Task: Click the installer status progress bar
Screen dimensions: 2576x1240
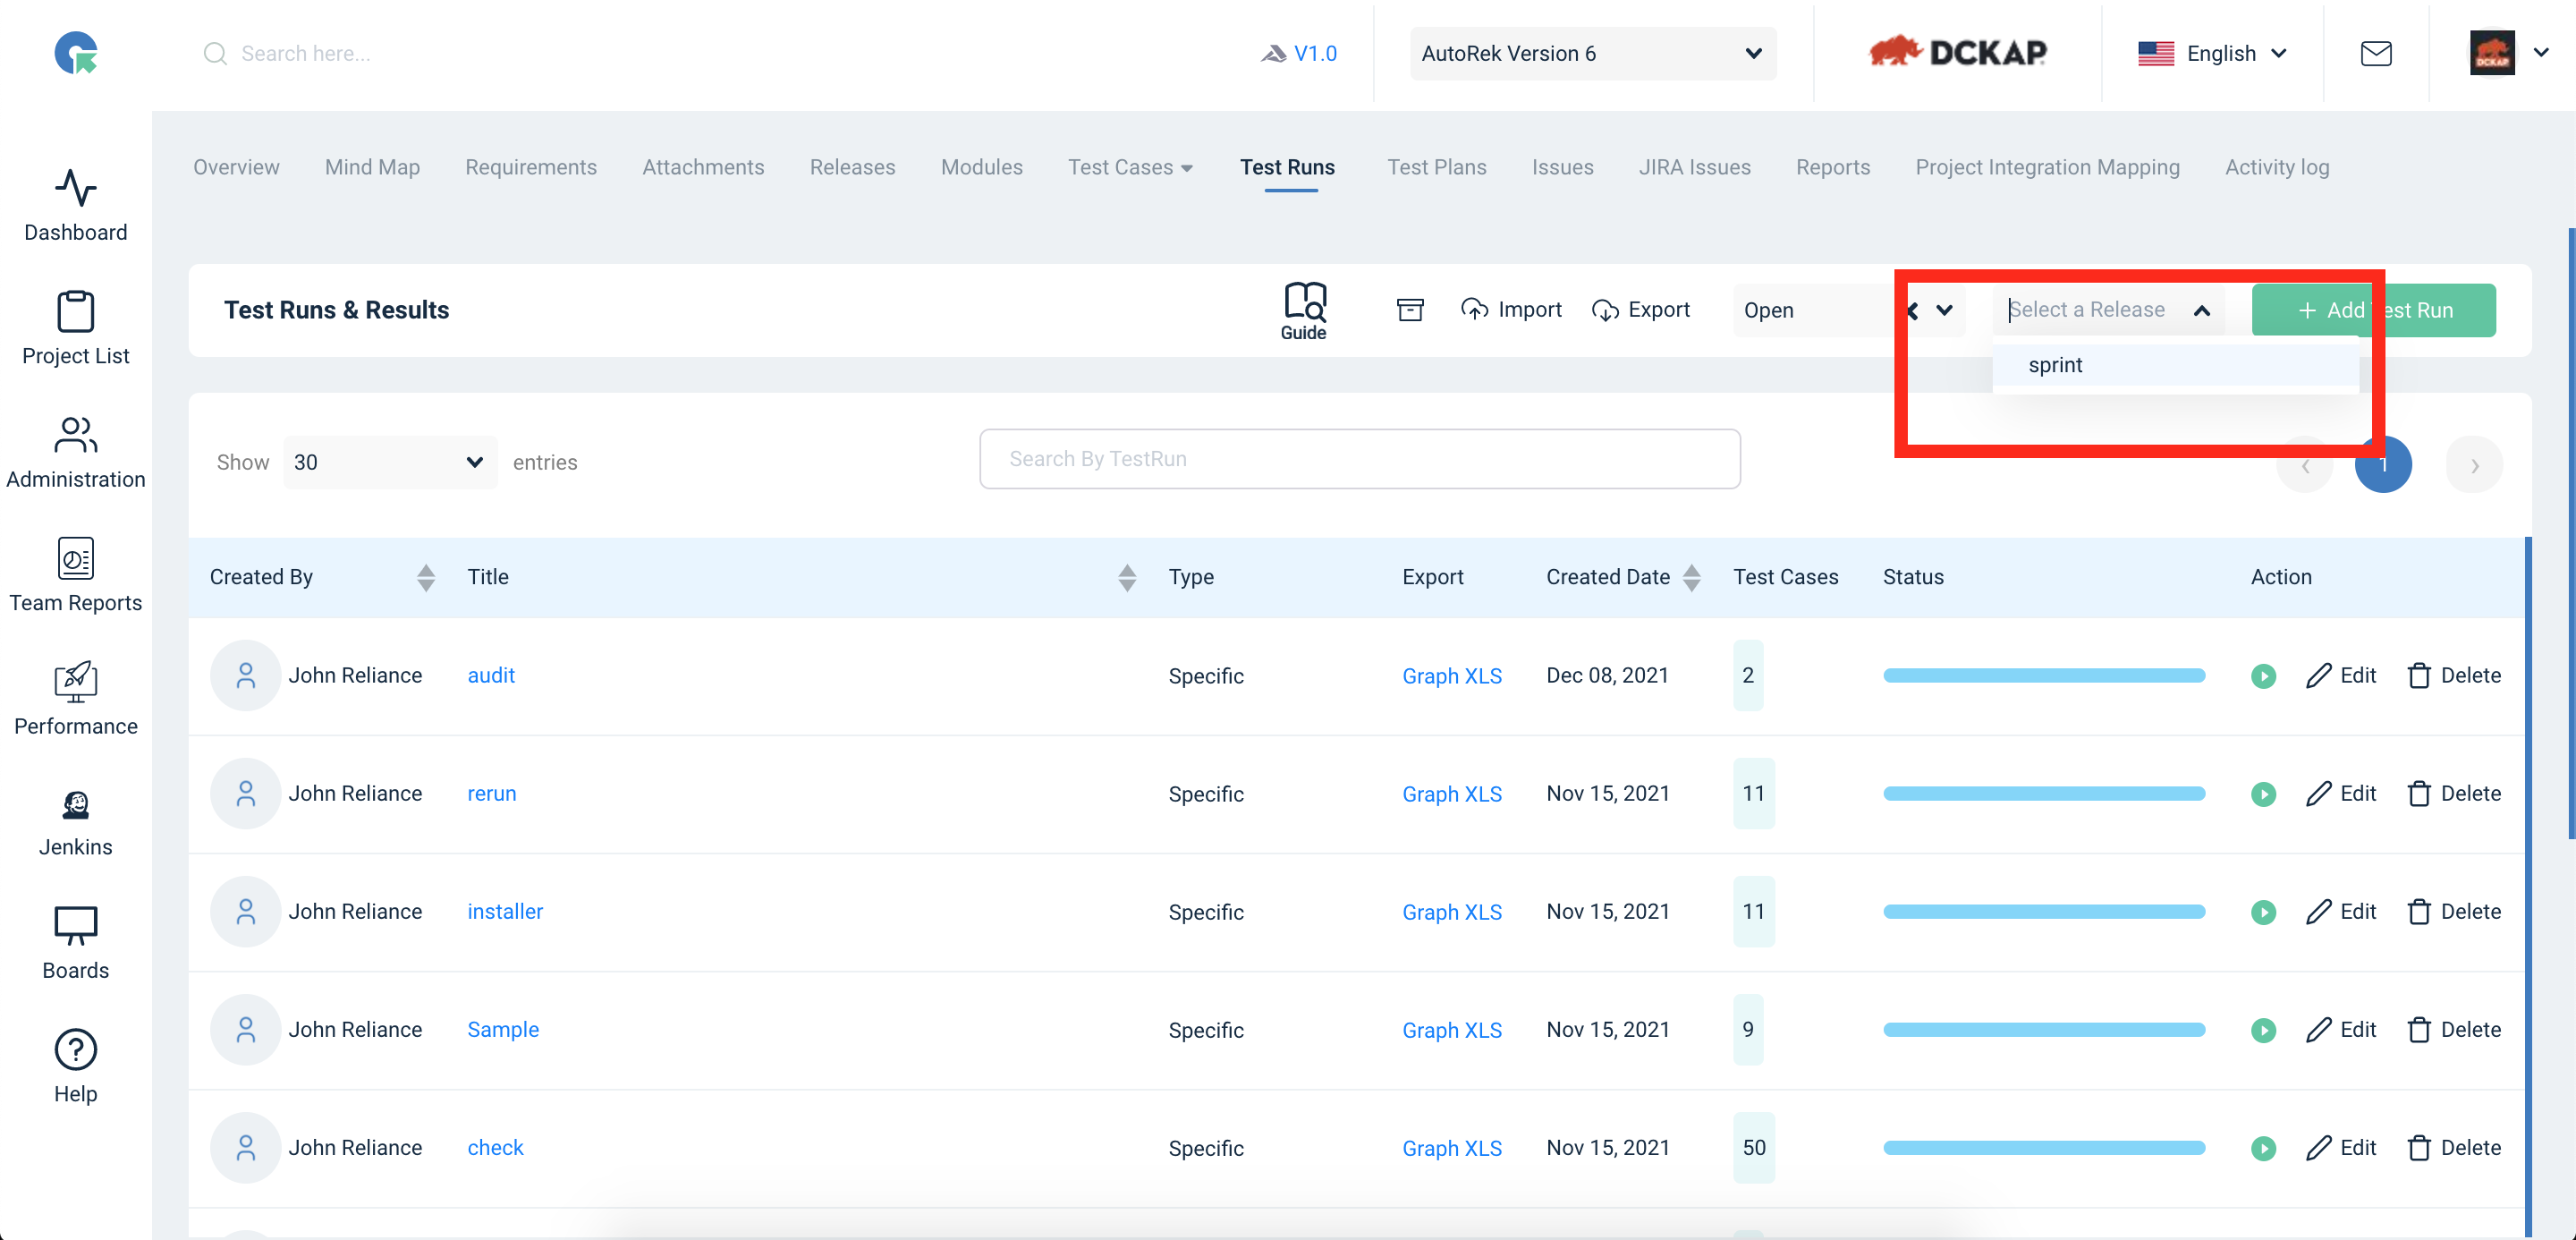Action: point(2044,912)
